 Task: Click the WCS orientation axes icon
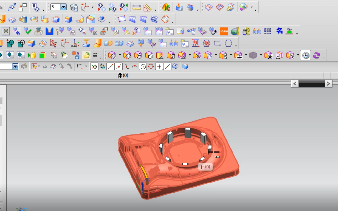85,7
